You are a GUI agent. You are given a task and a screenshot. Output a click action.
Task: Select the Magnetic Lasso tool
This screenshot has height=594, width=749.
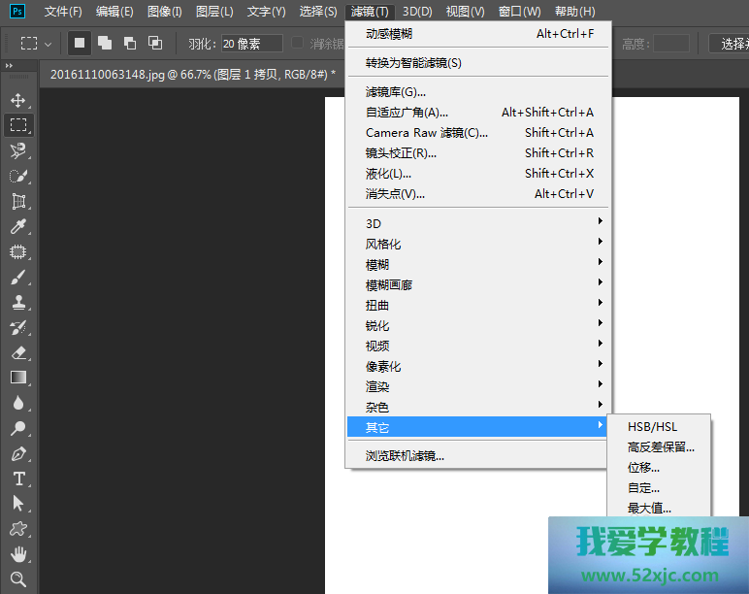(x=17, y=150)
